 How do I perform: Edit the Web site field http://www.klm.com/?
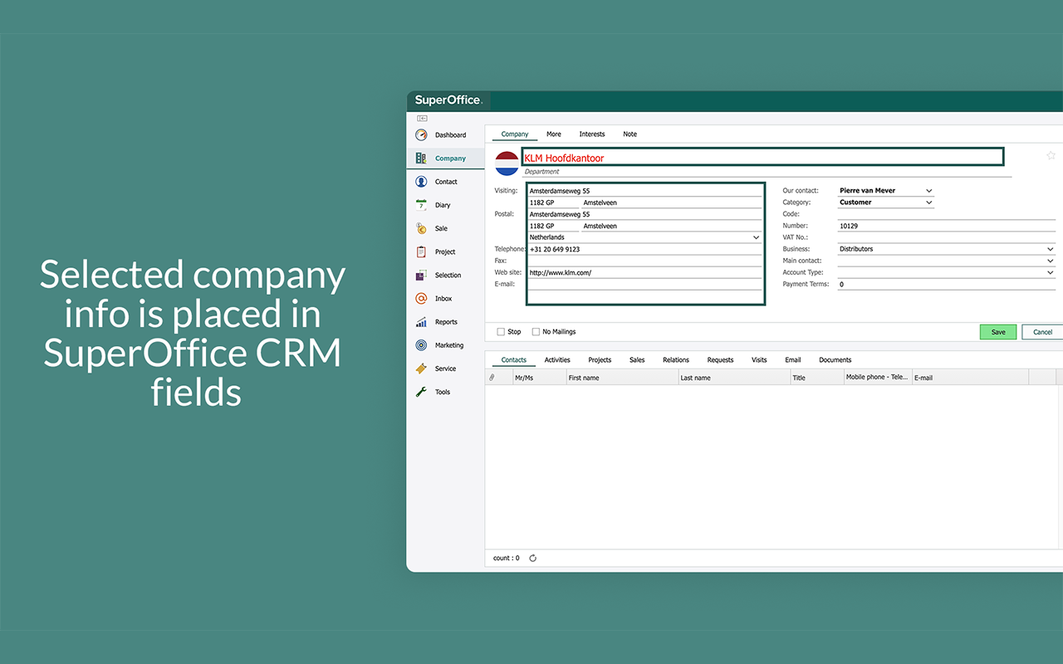click(x=644, y=272)
